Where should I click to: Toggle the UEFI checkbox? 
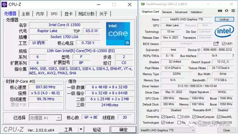[x=224, y=44]
